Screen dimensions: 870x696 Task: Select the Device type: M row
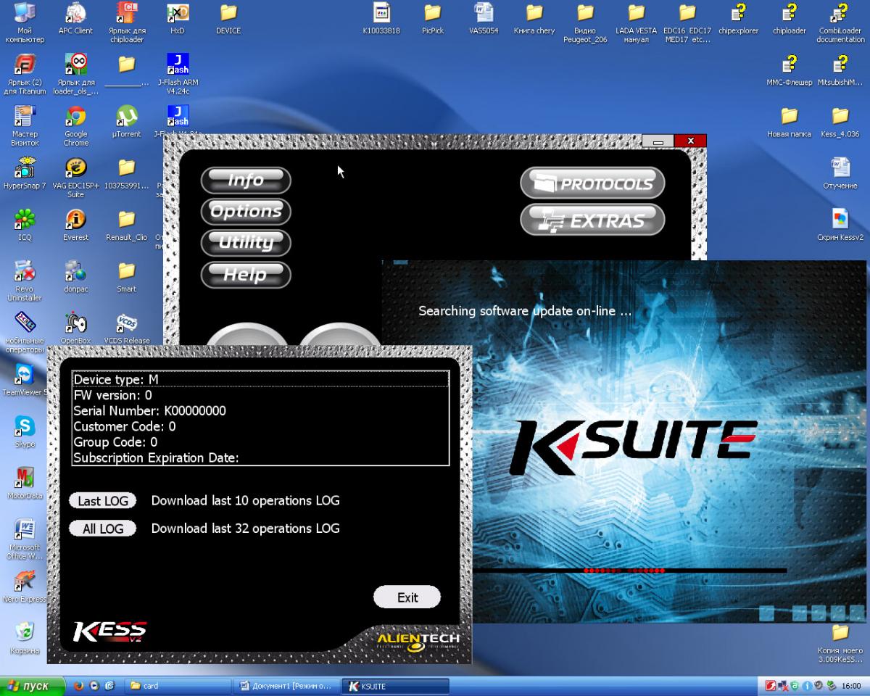pos(261,380)
